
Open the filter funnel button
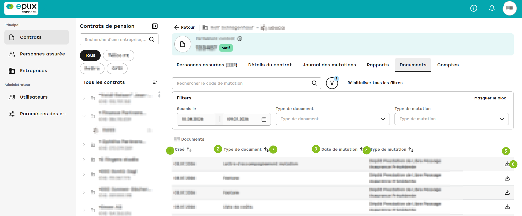pyautogui.click(x=332, y=83)
